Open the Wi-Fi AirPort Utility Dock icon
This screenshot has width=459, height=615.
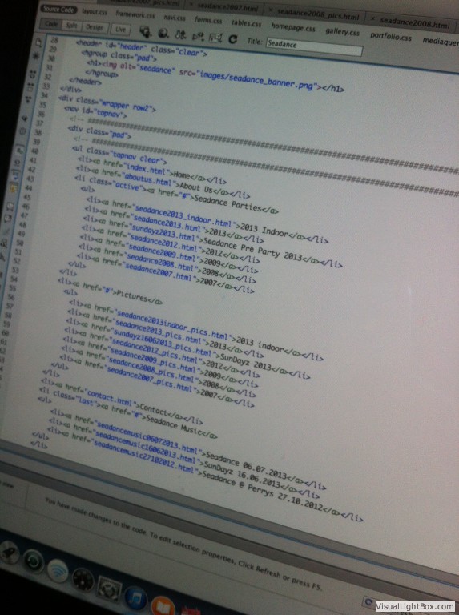[x=58, y=571]
